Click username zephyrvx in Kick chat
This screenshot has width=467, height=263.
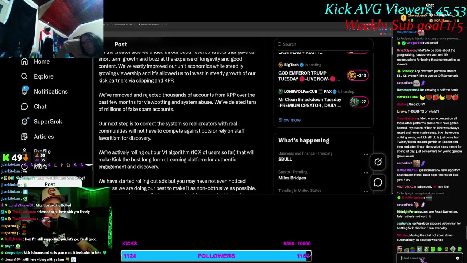click(x=404, y=223)
